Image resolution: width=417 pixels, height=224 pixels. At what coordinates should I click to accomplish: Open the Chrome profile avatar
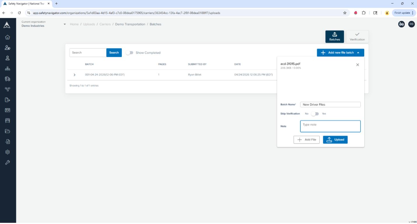point(387,13)
